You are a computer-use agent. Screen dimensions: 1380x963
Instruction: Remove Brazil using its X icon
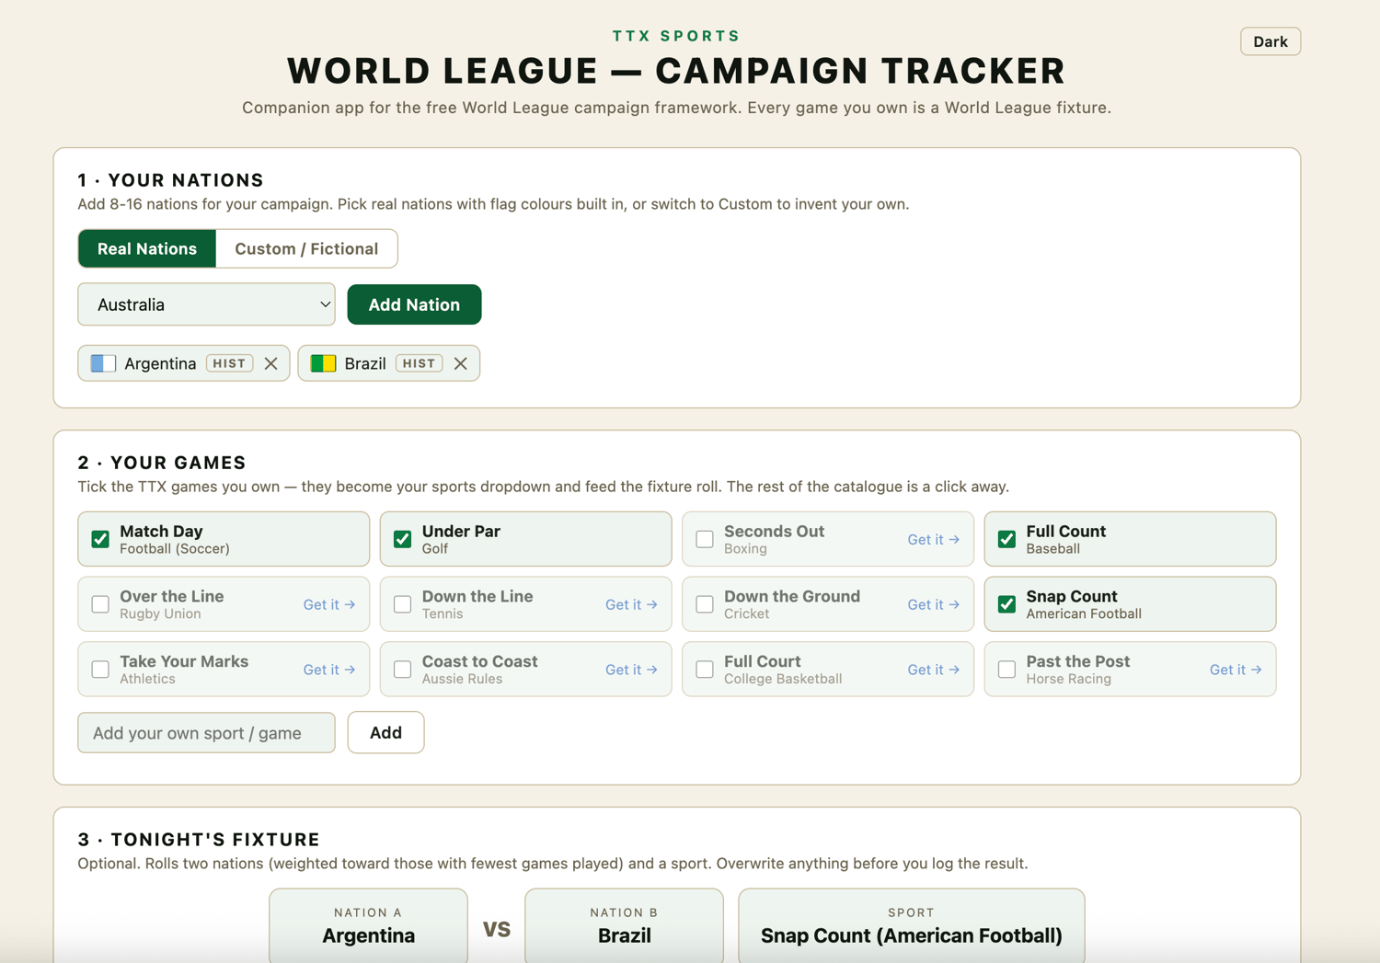tap(460, 363)
